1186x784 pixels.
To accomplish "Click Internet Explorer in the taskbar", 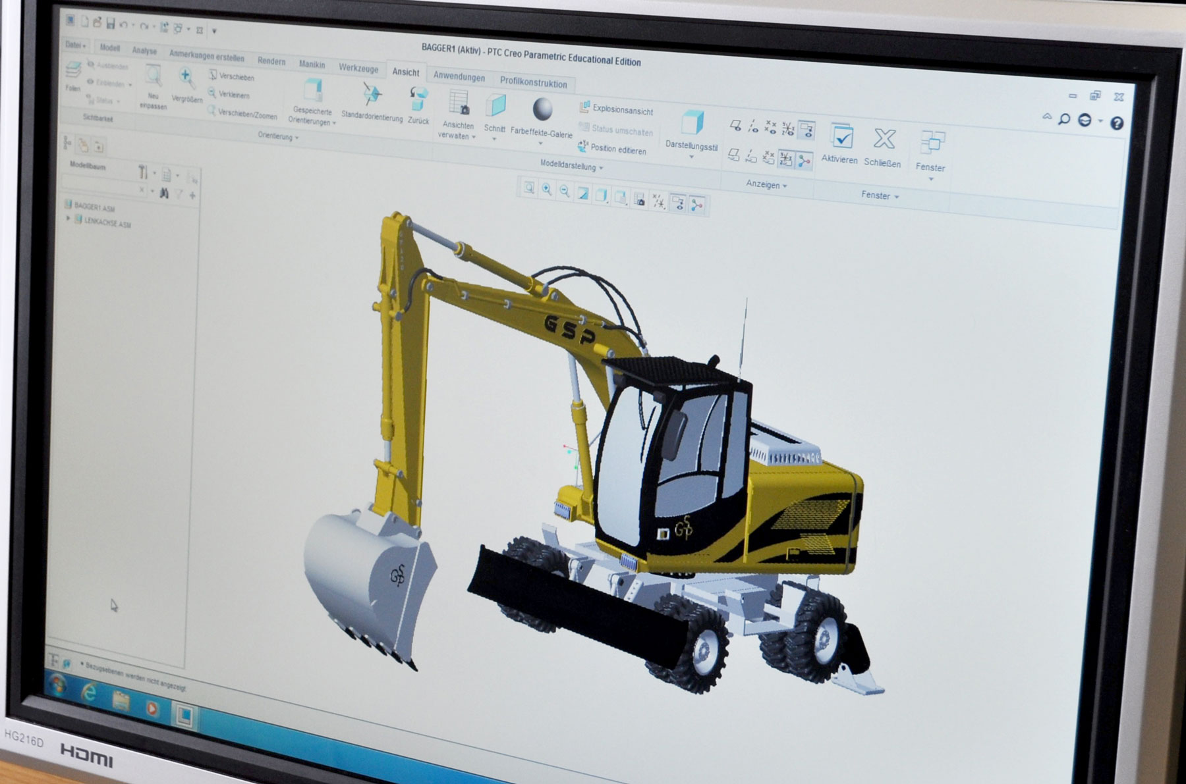I will point(88,693).
